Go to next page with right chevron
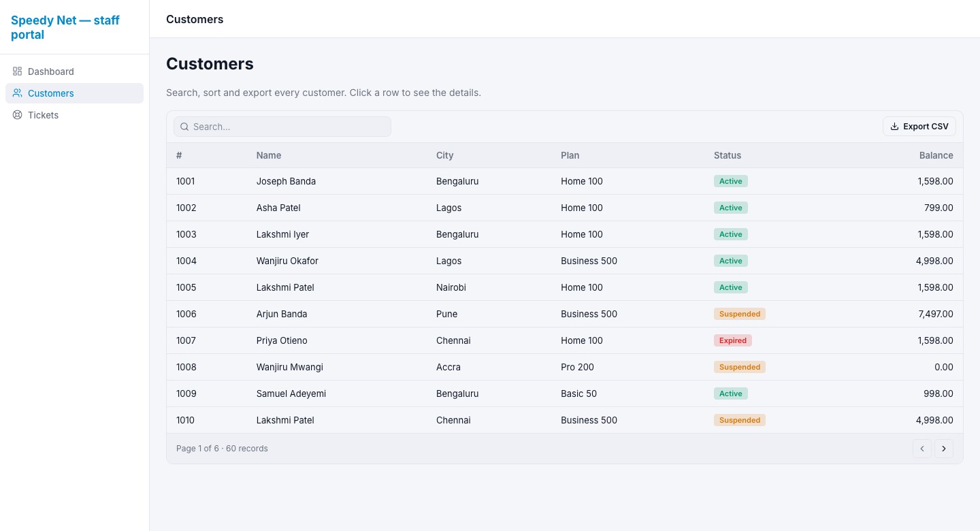980x531 pixels. click(944, 449)
